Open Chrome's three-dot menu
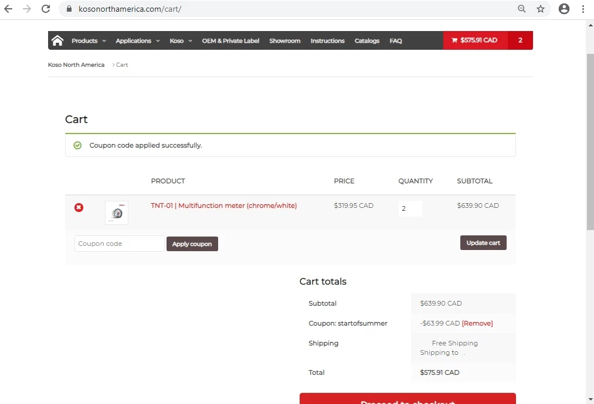 [x=583, y=9]
